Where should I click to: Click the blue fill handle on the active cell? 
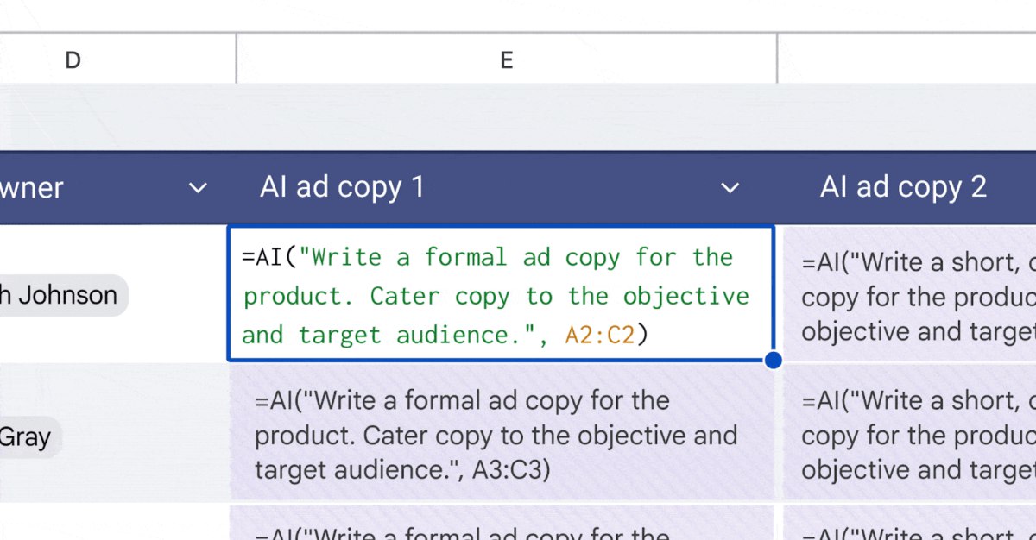774,361
